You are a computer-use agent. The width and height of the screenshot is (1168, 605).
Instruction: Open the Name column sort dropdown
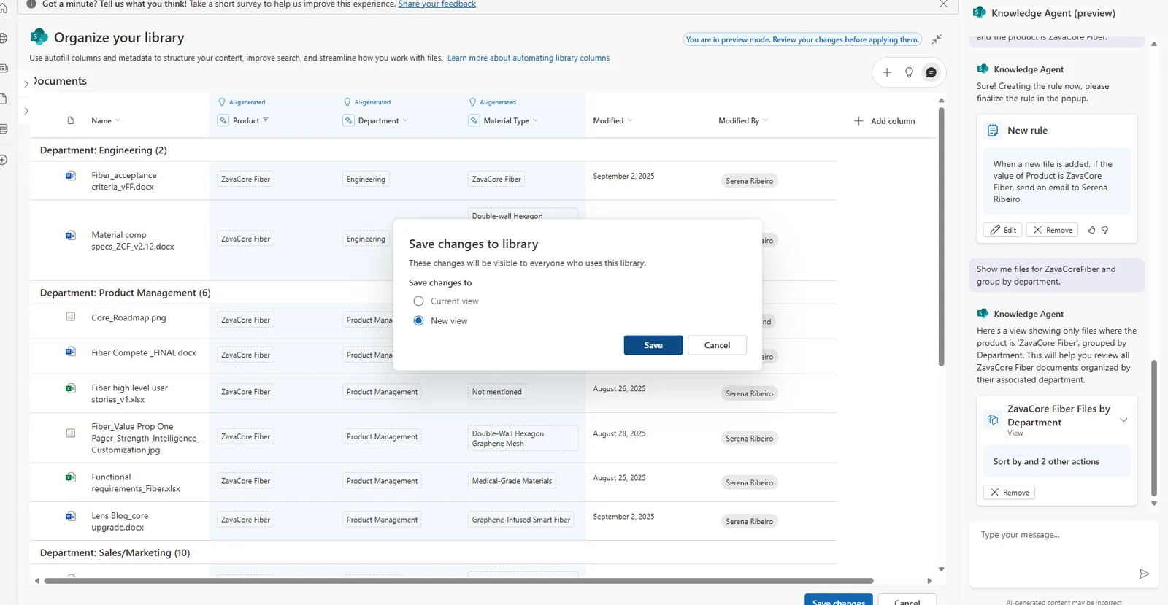[118, 120]
